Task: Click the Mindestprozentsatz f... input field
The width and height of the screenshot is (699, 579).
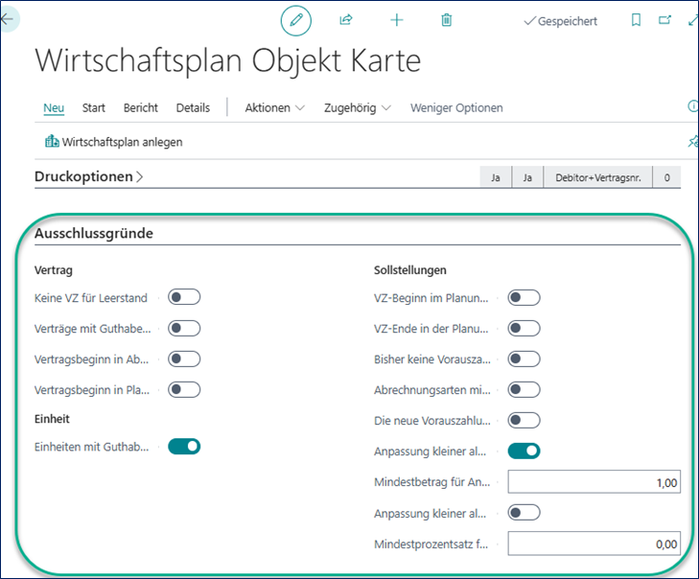Action: (x=594, y=544)
